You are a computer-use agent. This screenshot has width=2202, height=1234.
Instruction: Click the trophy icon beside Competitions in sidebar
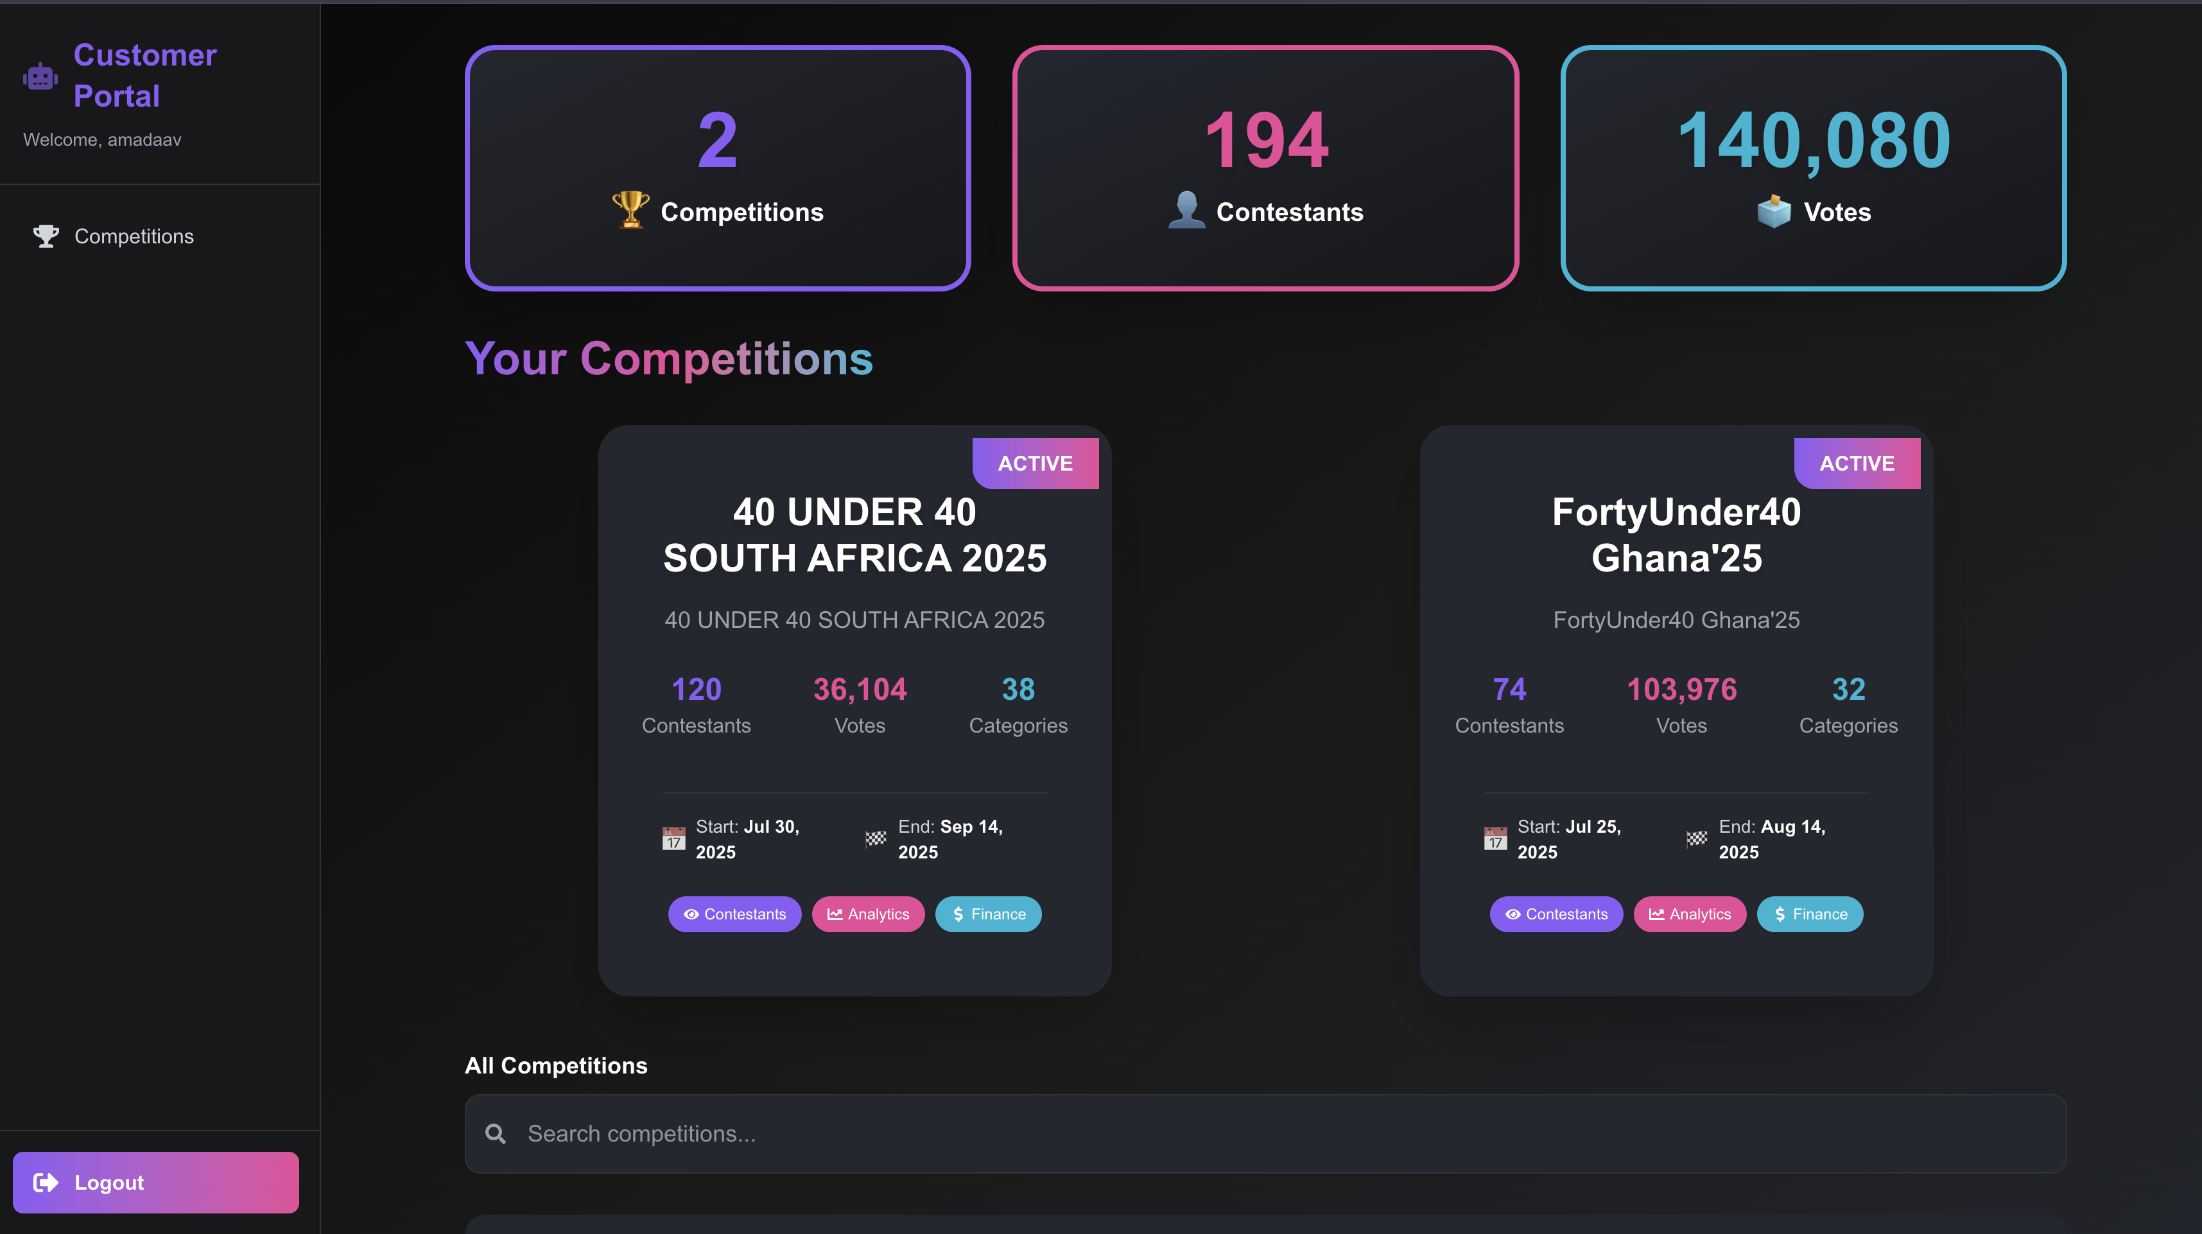[x=46, y=235]
